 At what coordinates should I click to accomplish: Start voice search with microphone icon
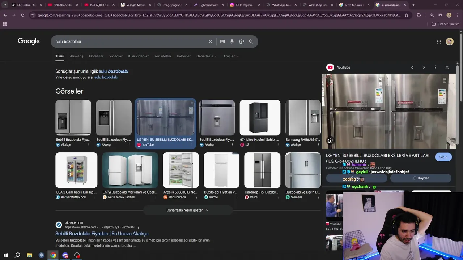232,42
